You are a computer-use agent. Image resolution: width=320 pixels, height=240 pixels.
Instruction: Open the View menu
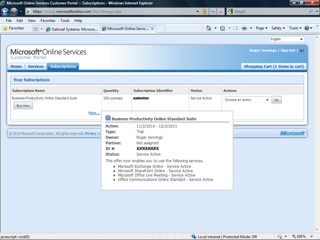pyautogui.click(x=31, y=20)
